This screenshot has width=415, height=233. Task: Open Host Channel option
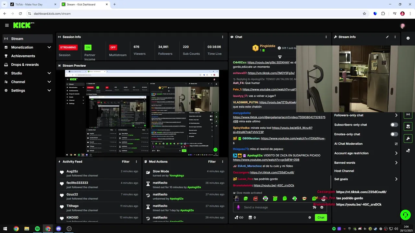point(344,171)
